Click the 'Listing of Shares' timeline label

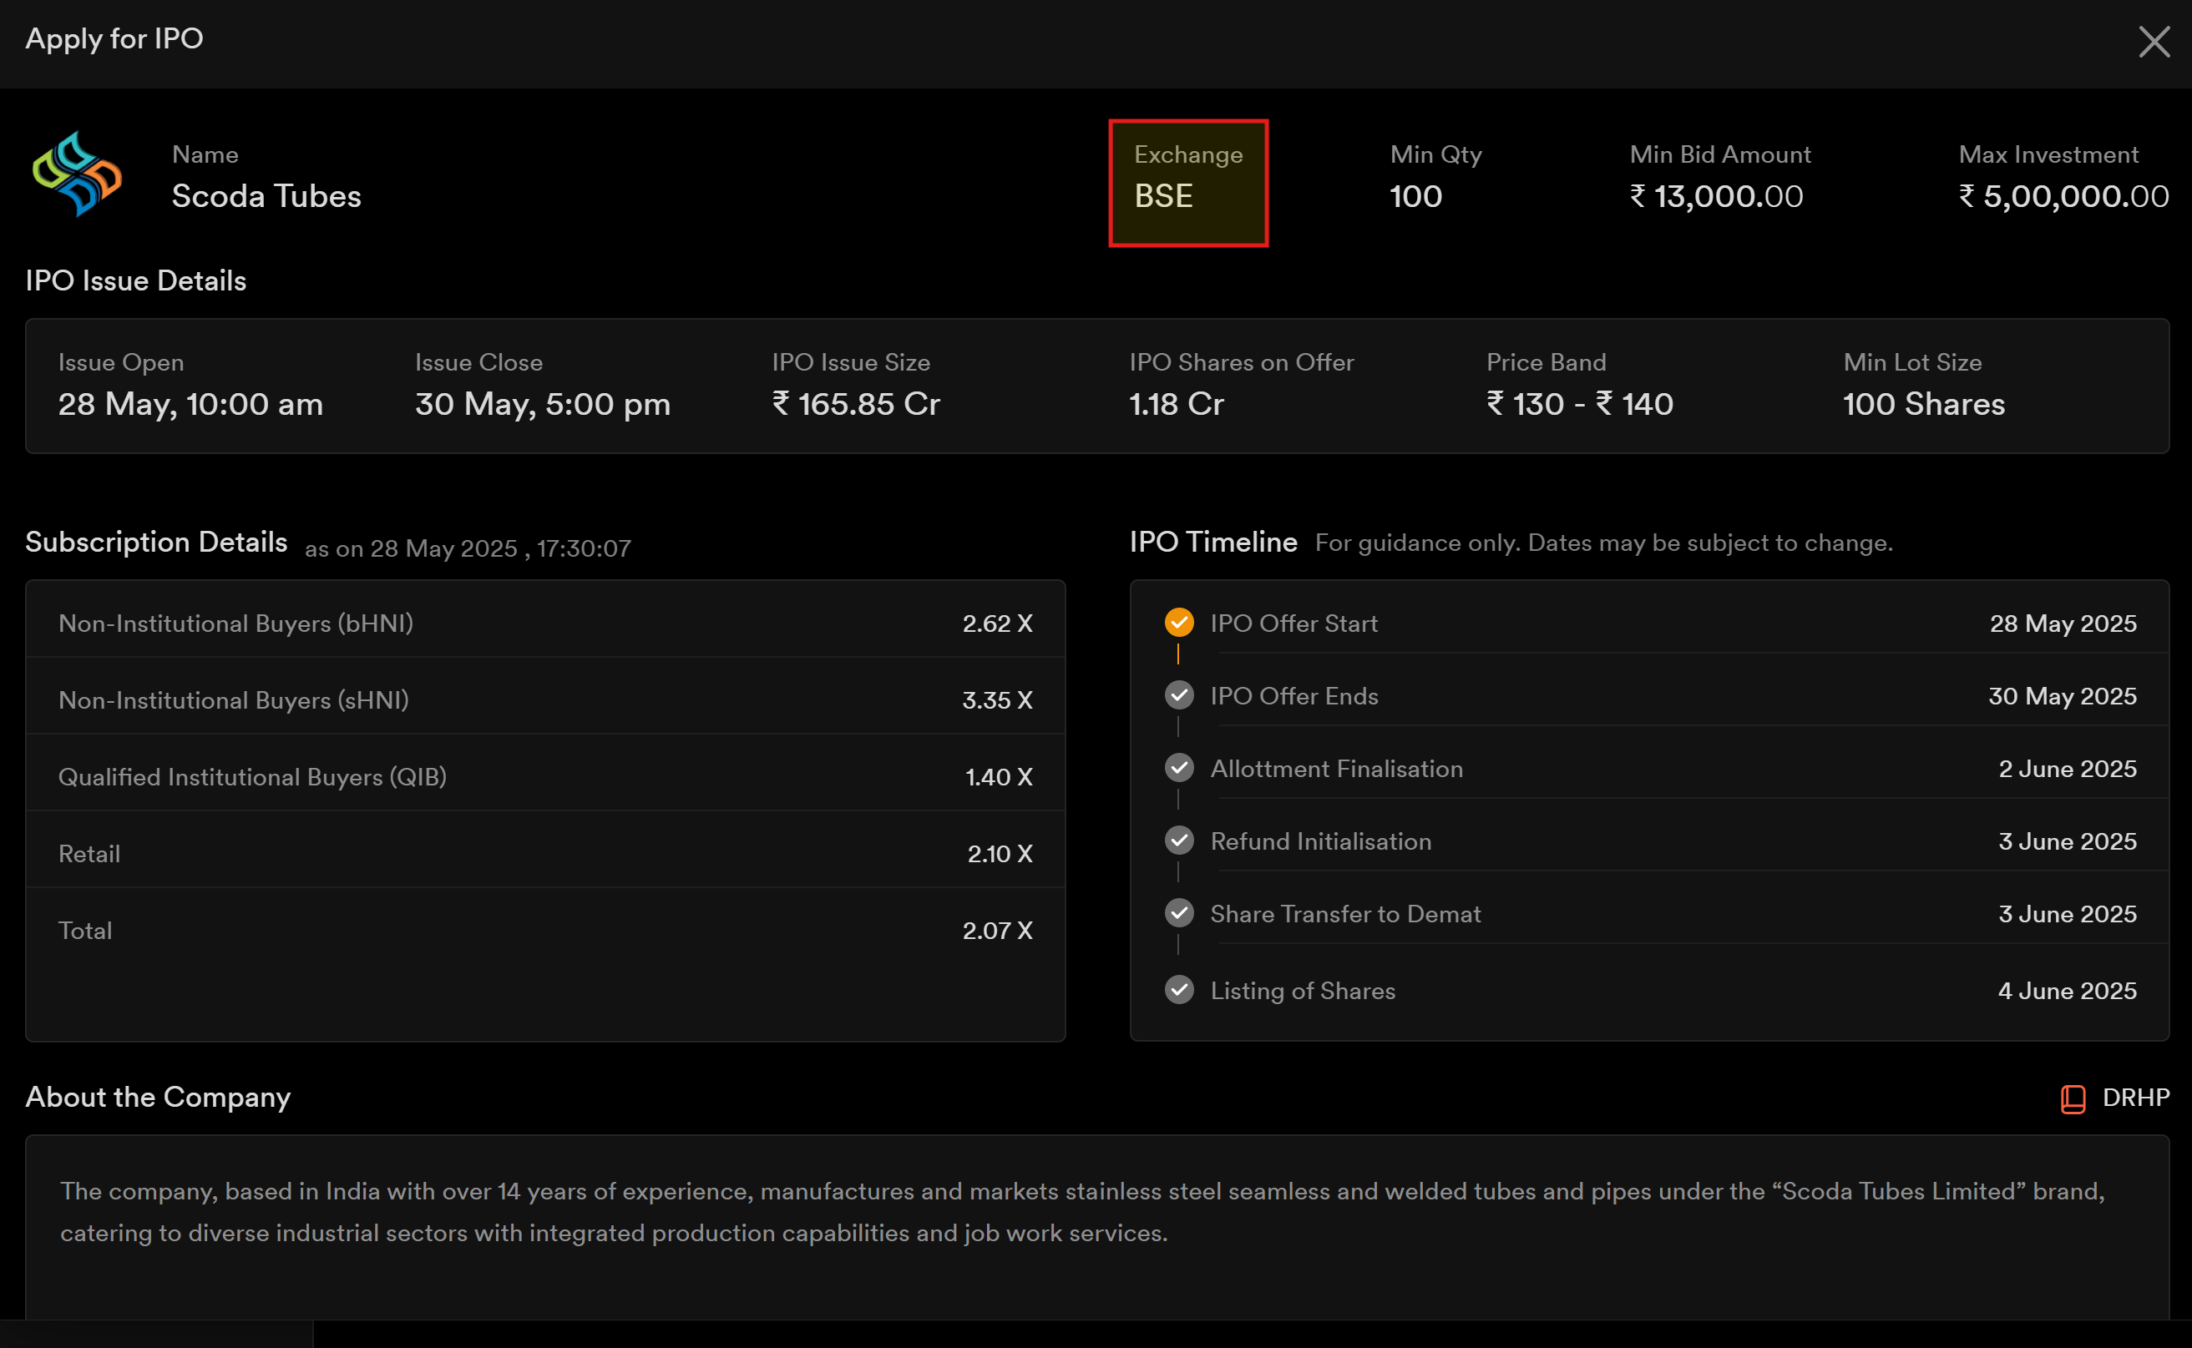pyautogui.click(x=1303, y=991)
